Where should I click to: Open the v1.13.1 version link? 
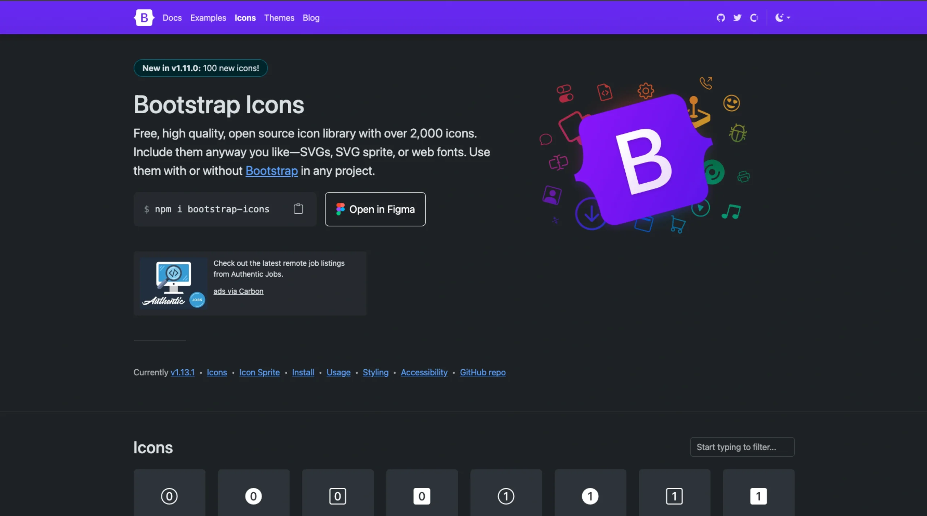pyautogui.click(x=183, y=372)
